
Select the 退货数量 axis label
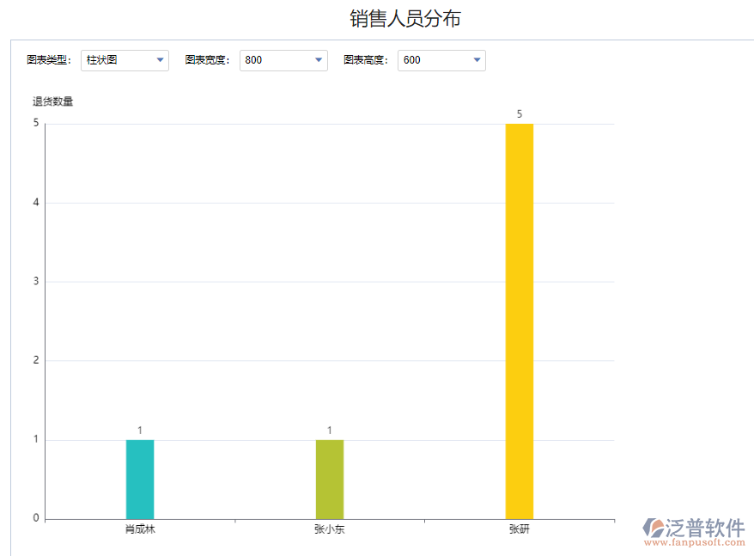point(52,101)
